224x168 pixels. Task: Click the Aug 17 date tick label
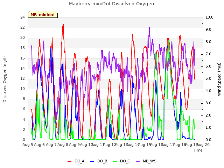pyautogui.click(x=168, y=145)
